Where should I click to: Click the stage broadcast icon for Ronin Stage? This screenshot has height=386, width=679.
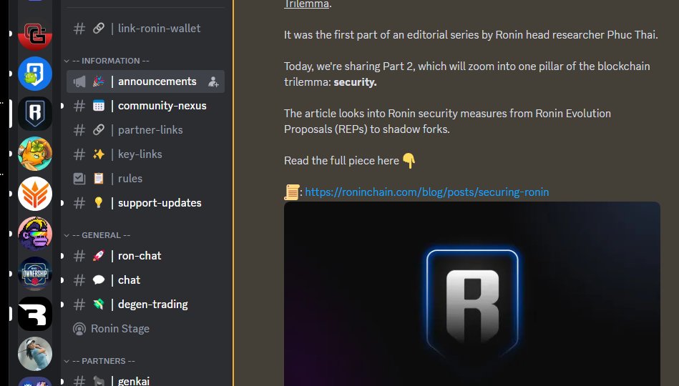[x=79, y=329]
